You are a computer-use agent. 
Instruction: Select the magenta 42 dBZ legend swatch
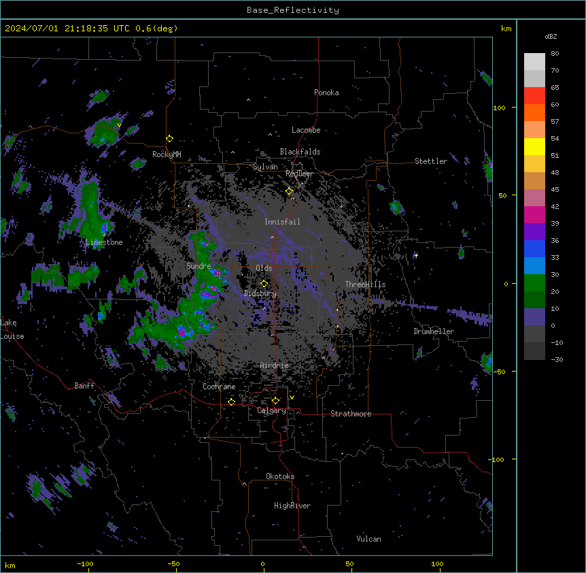534,214
